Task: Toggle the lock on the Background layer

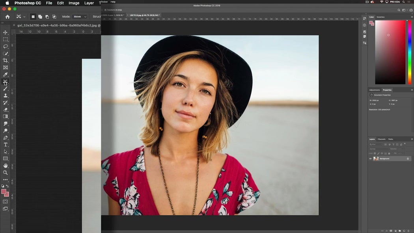Action: pos(408,158)
